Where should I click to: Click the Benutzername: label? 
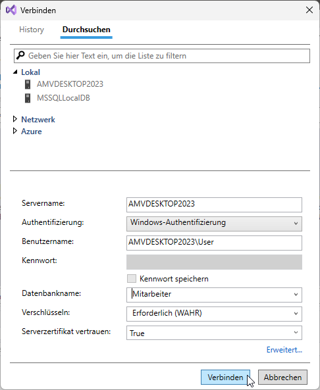click(47, 241)
